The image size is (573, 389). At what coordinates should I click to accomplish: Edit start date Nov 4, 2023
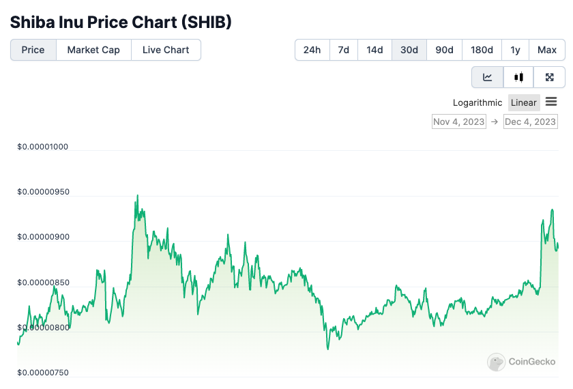459,121
